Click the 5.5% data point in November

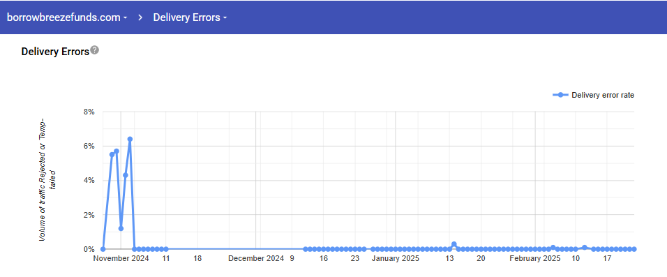coord(112,154)
